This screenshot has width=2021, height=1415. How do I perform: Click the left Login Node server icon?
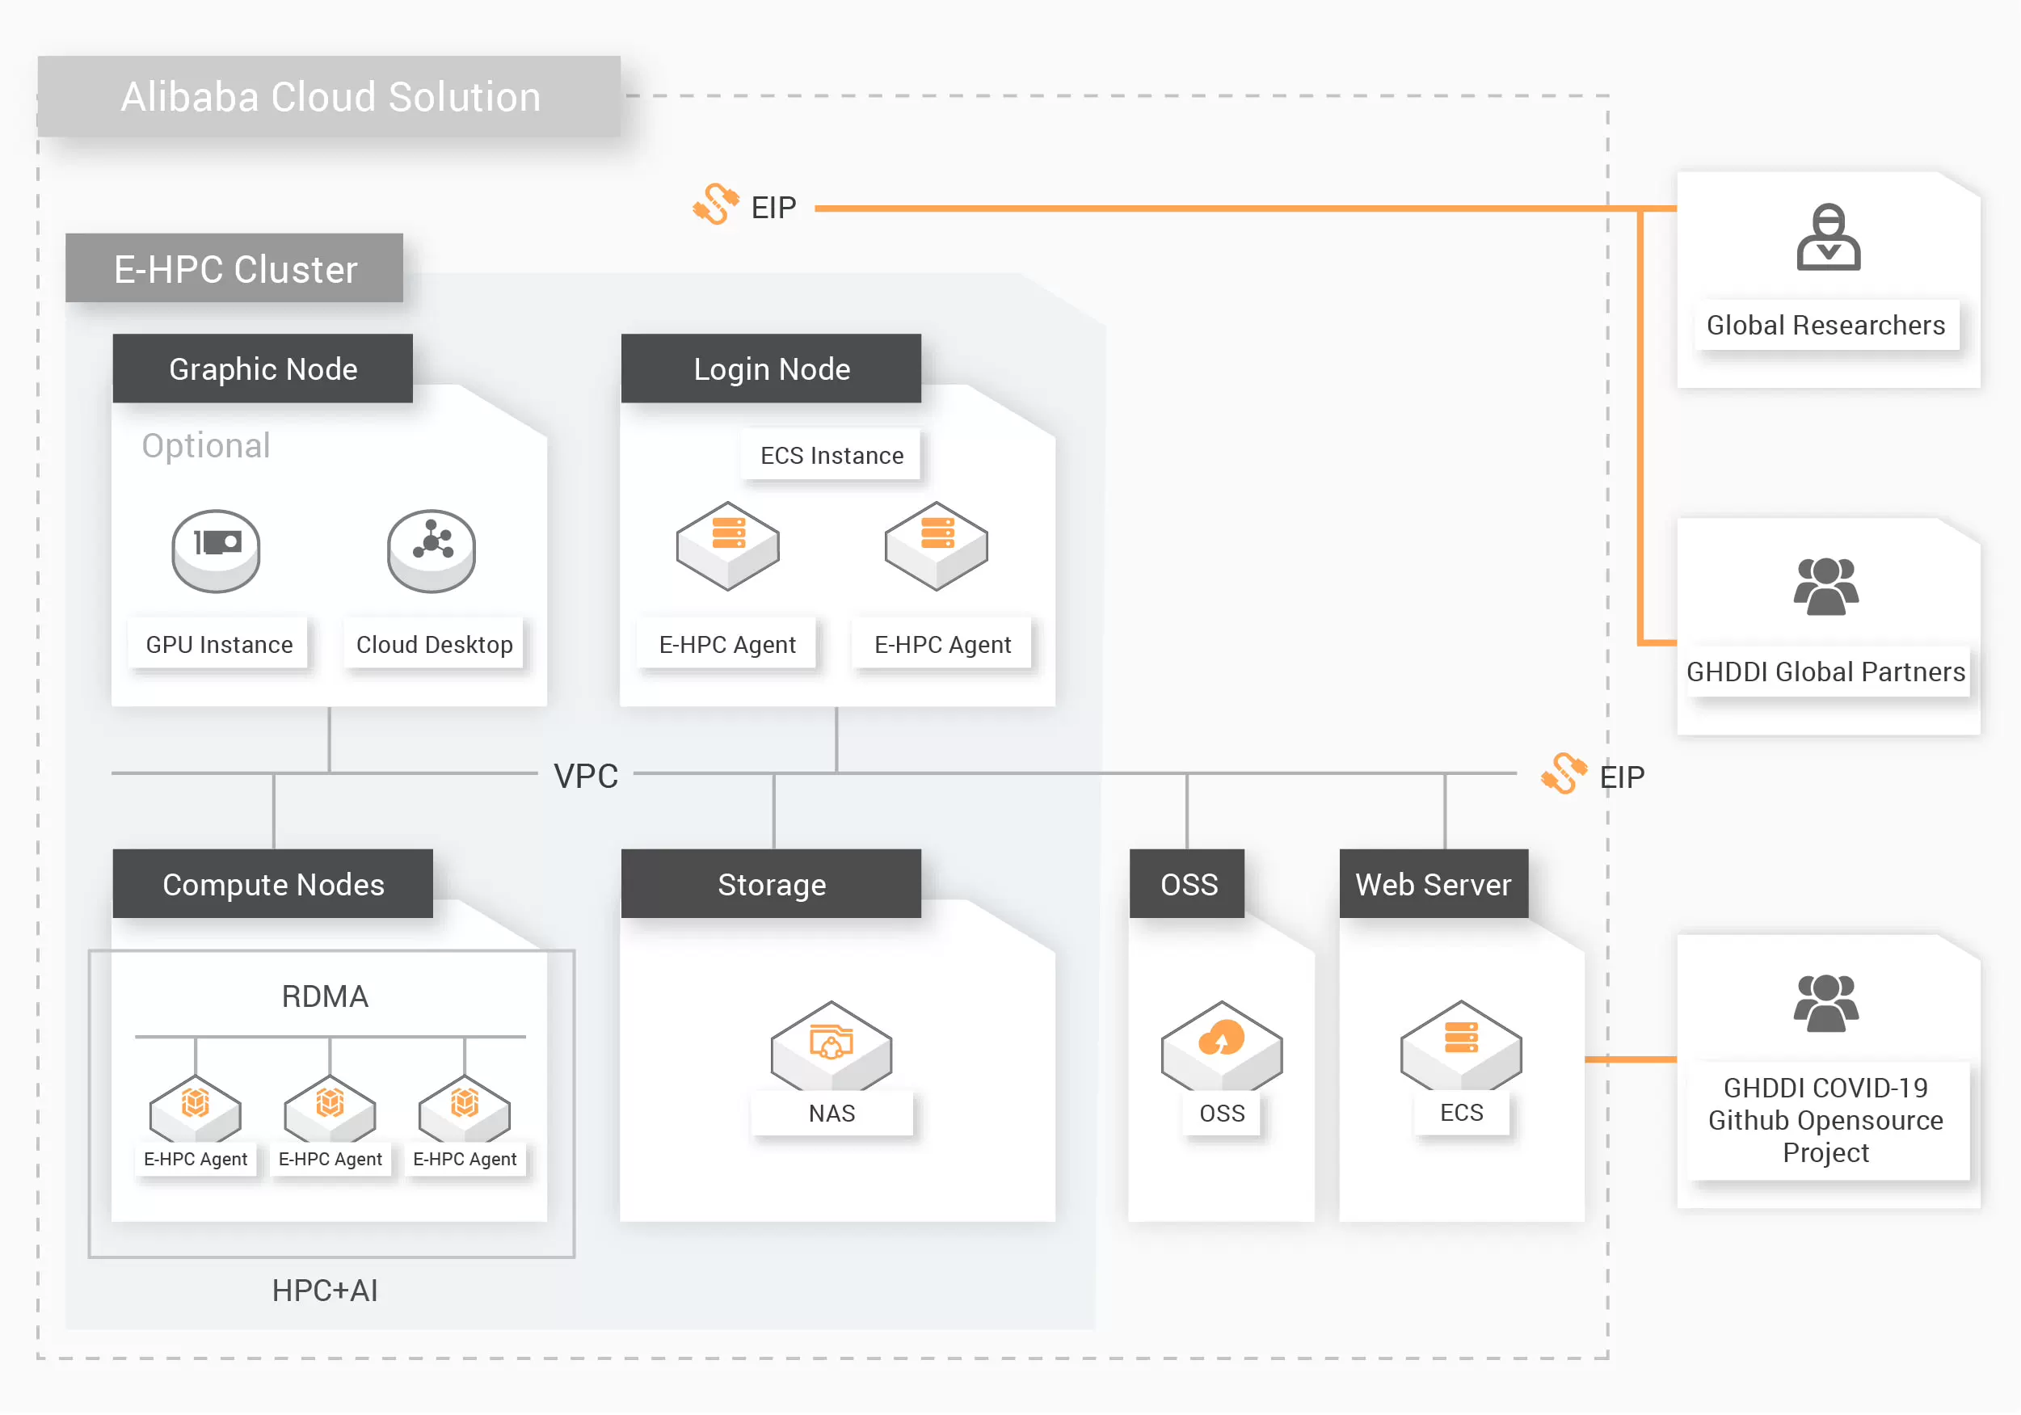pos(727,545)
